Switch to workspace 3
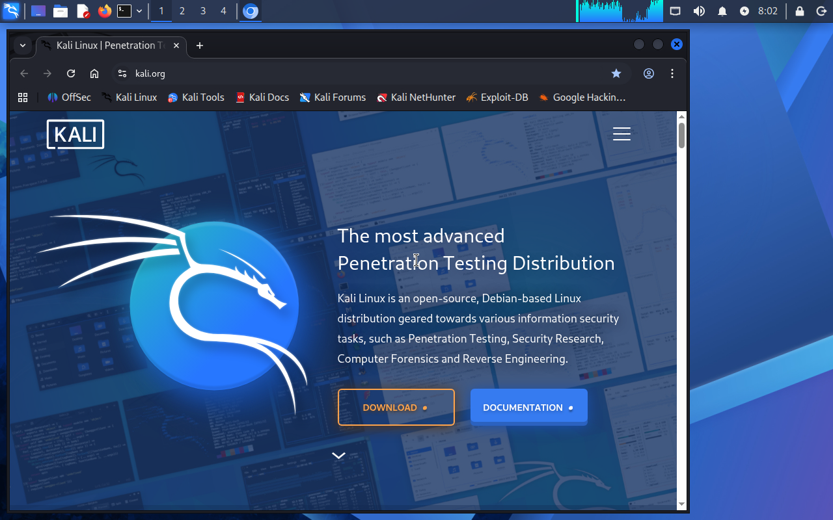The height and width of the screenshot is (520, 833). click(203, 11)
